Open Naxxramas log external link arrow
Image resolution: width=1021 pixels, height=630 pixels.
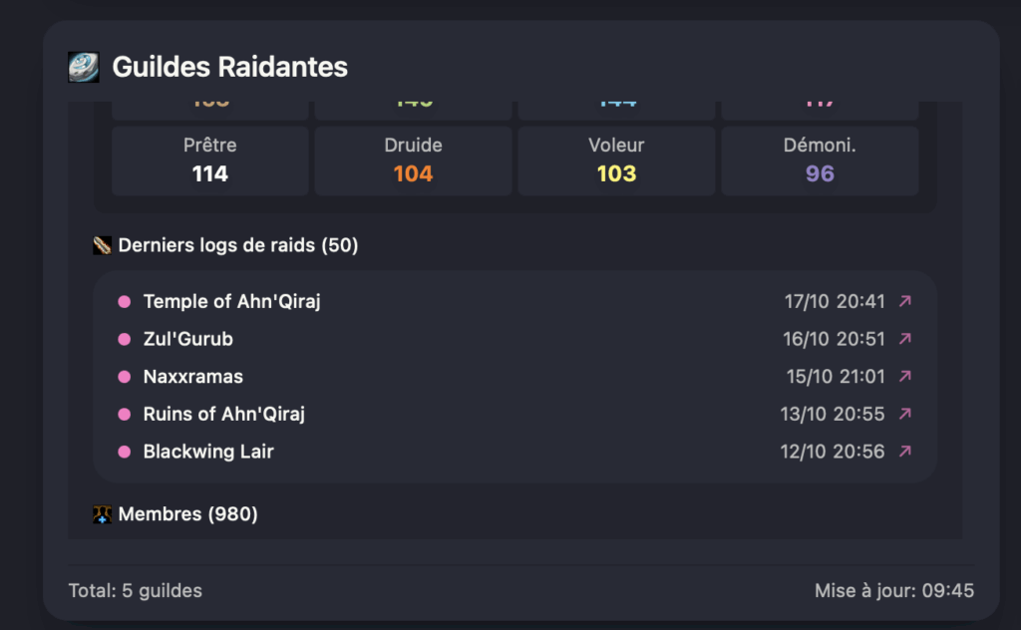tap(905, 377)
